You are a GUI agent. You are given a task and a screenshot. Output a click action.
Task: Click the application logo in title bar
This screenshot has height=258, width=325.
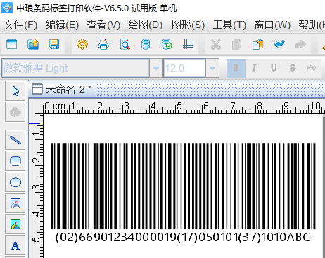(7, 8)
